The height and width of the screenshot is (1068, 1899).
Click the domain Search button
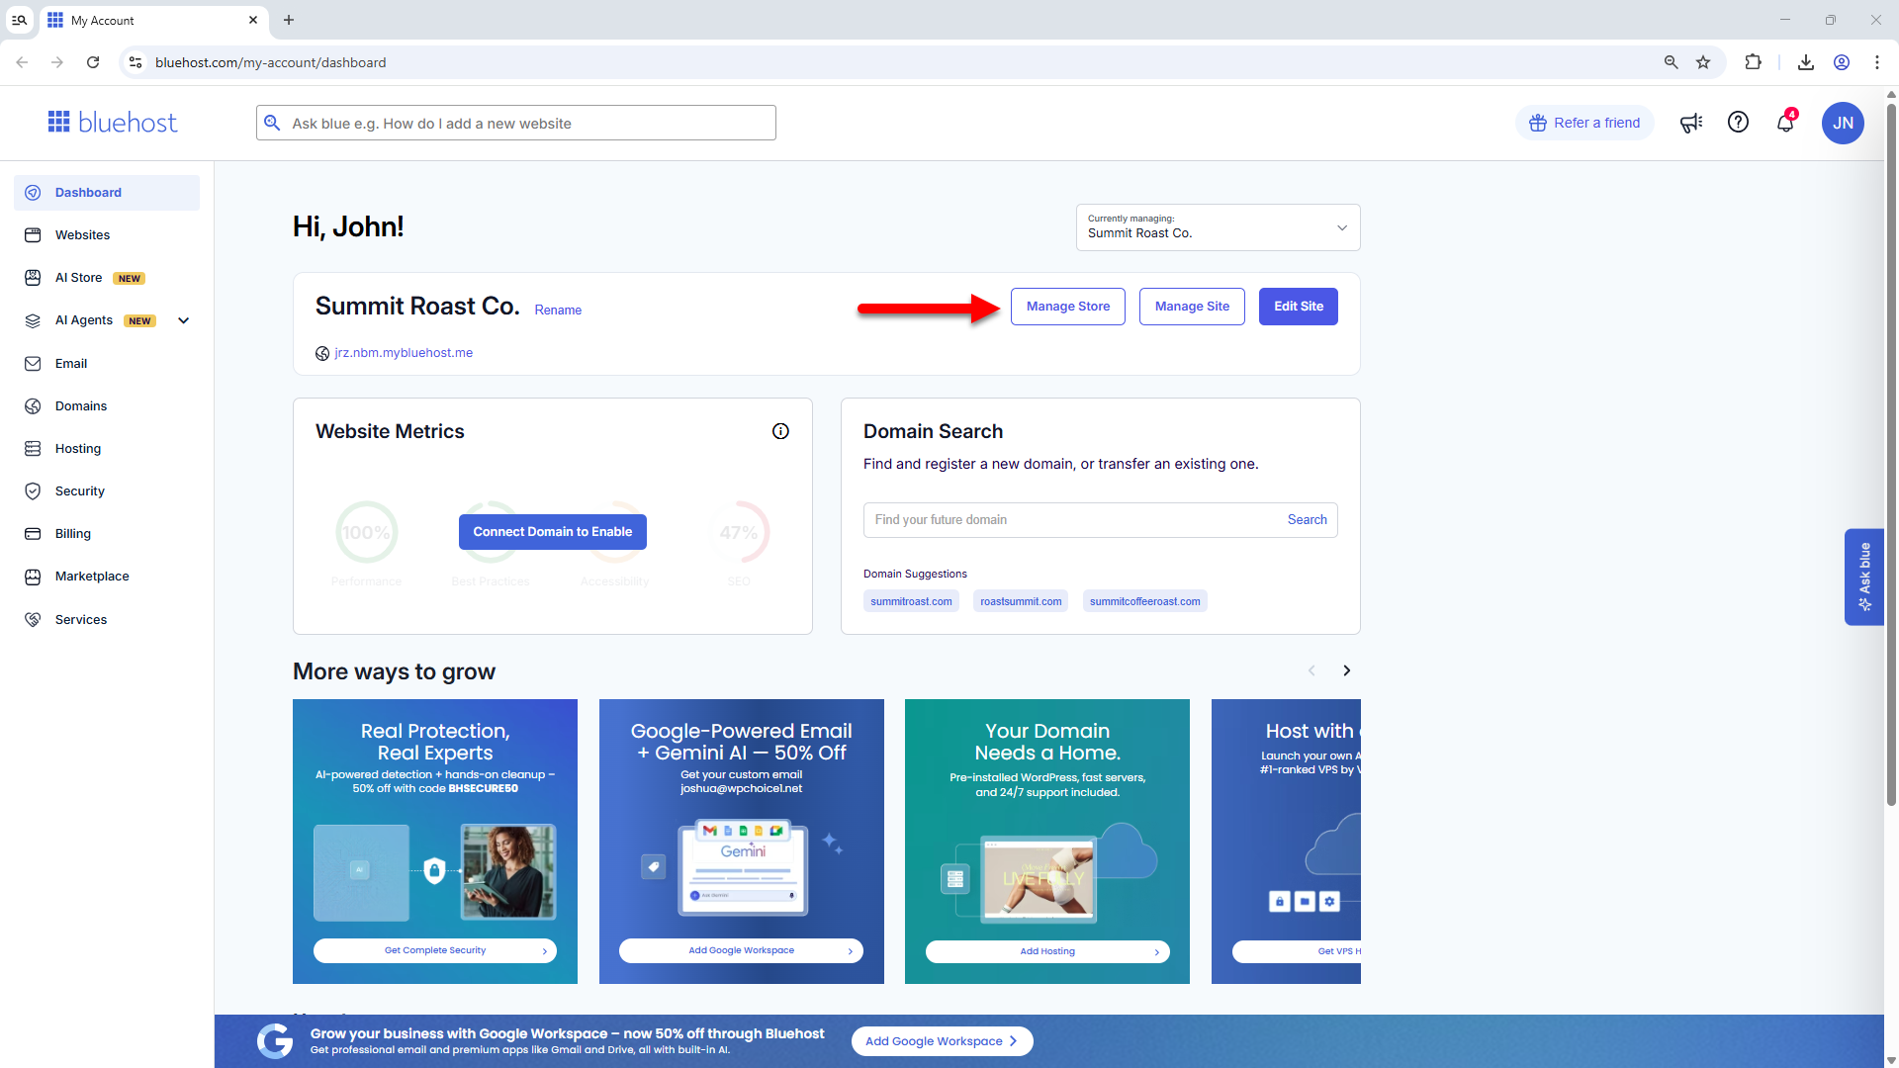tap(1307, 520)
